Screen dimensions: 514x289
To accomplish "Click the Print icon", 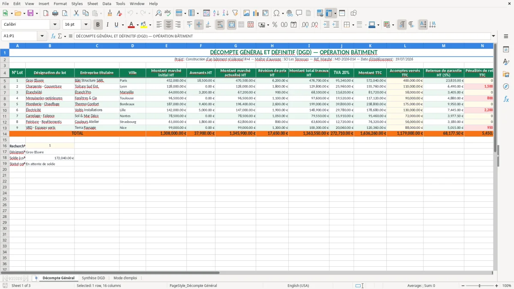I will [x=55, y=13].
